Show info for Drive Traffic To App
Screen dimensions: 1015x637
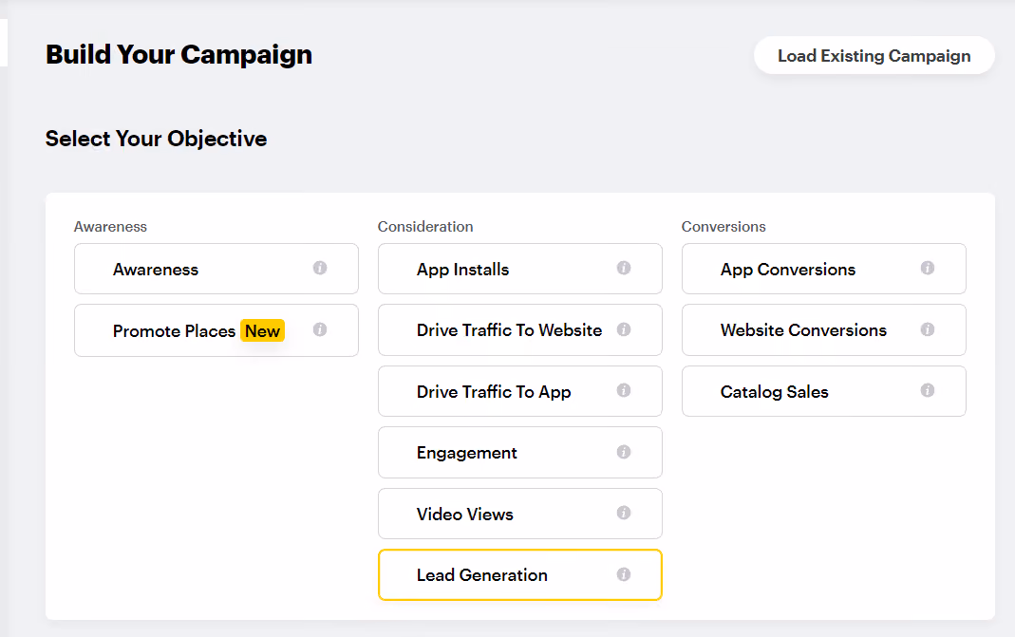coord(624,390)
